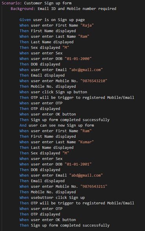145x231 pixels.
Task: Click the final 'Sign up form completed successfully' line
Action: 70,225
